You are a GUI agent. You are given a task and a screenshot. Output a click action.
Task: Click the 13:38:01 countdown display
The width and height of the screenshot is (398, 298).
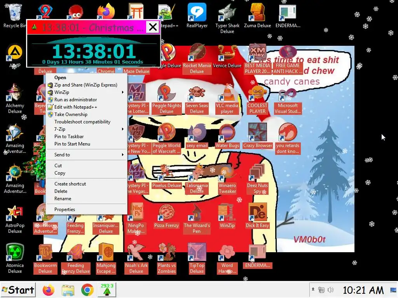point(94,52)
